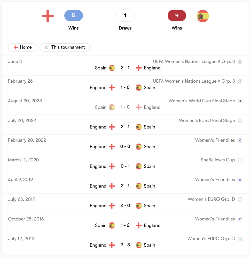250x257 pixels.
Task: Toggle the Home filter chip
Action: [23, 47]
